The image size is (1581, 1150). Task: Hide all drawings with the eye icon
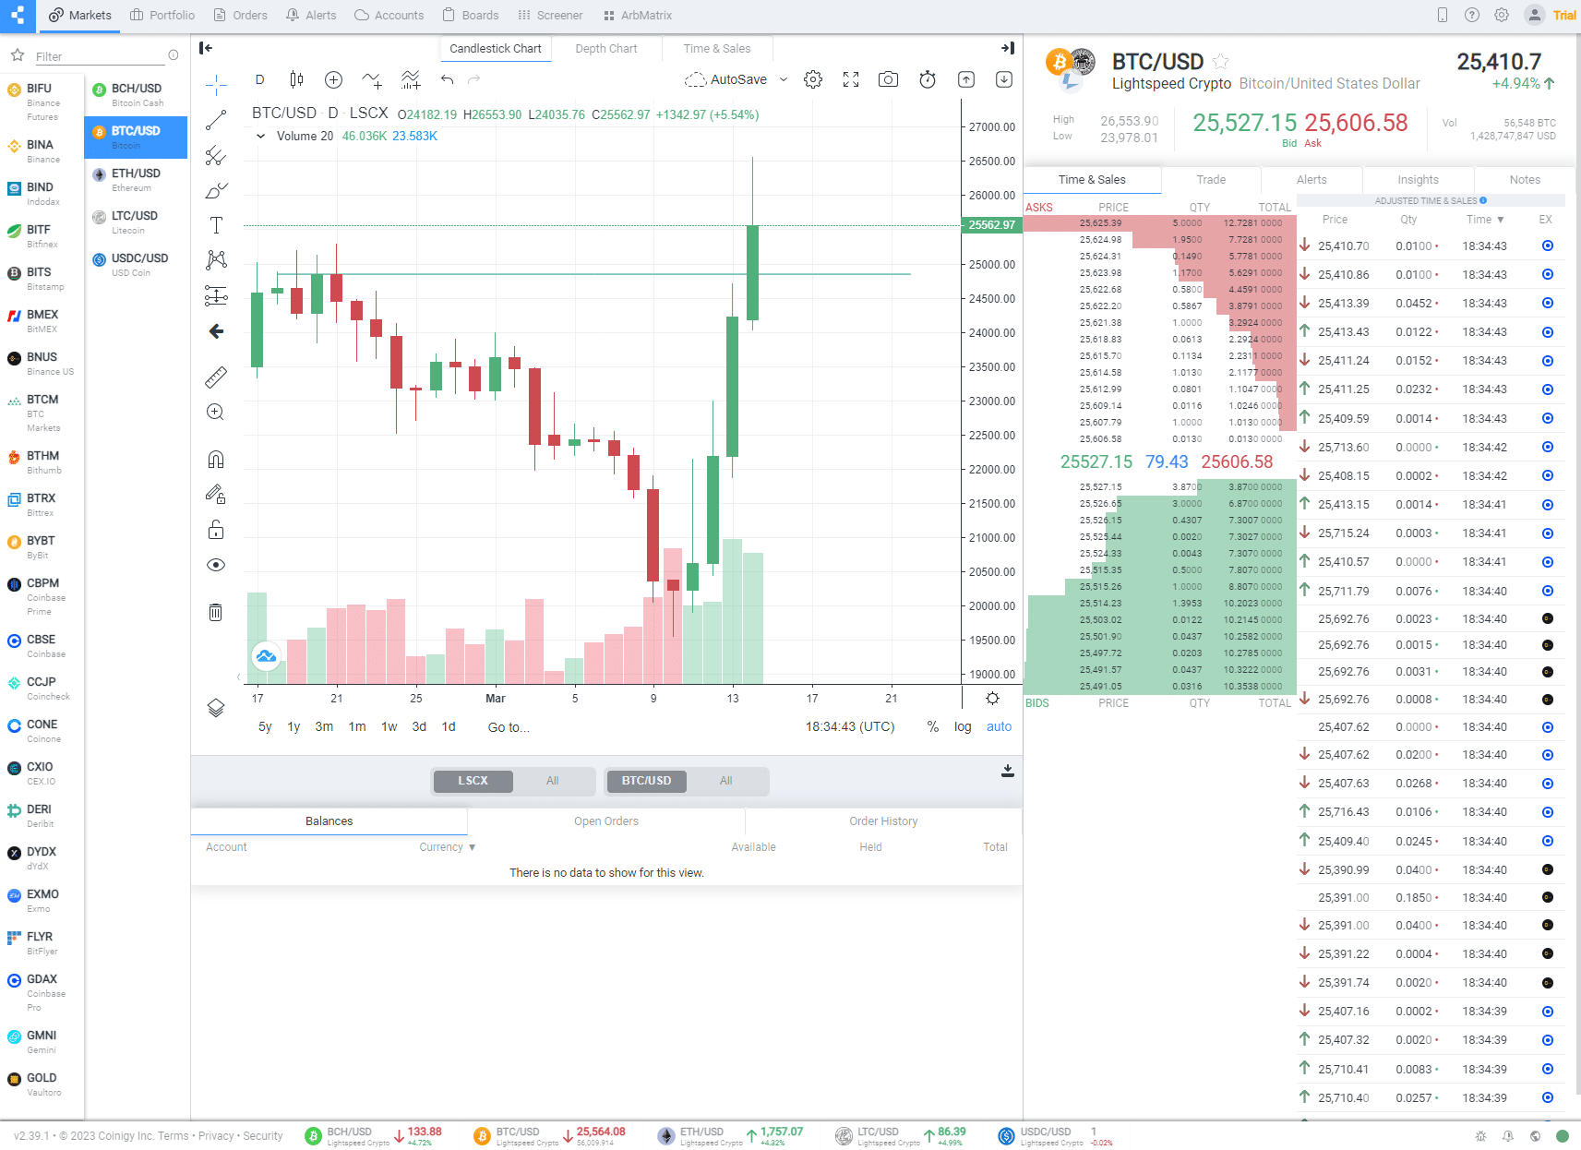pyautogui.click(x=216, y=565)
